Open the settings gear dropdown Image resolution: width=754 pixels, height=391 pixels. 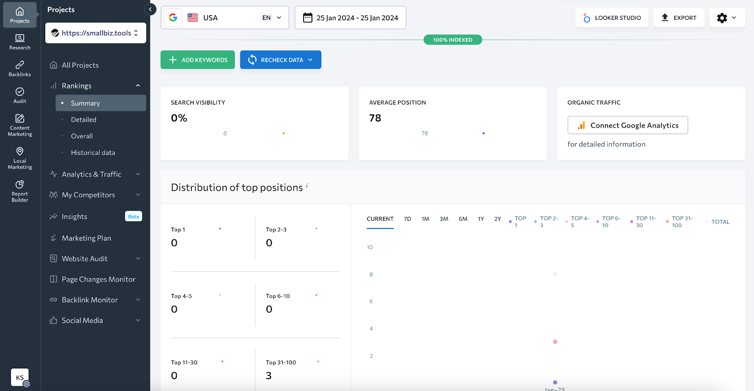point(726,18)
